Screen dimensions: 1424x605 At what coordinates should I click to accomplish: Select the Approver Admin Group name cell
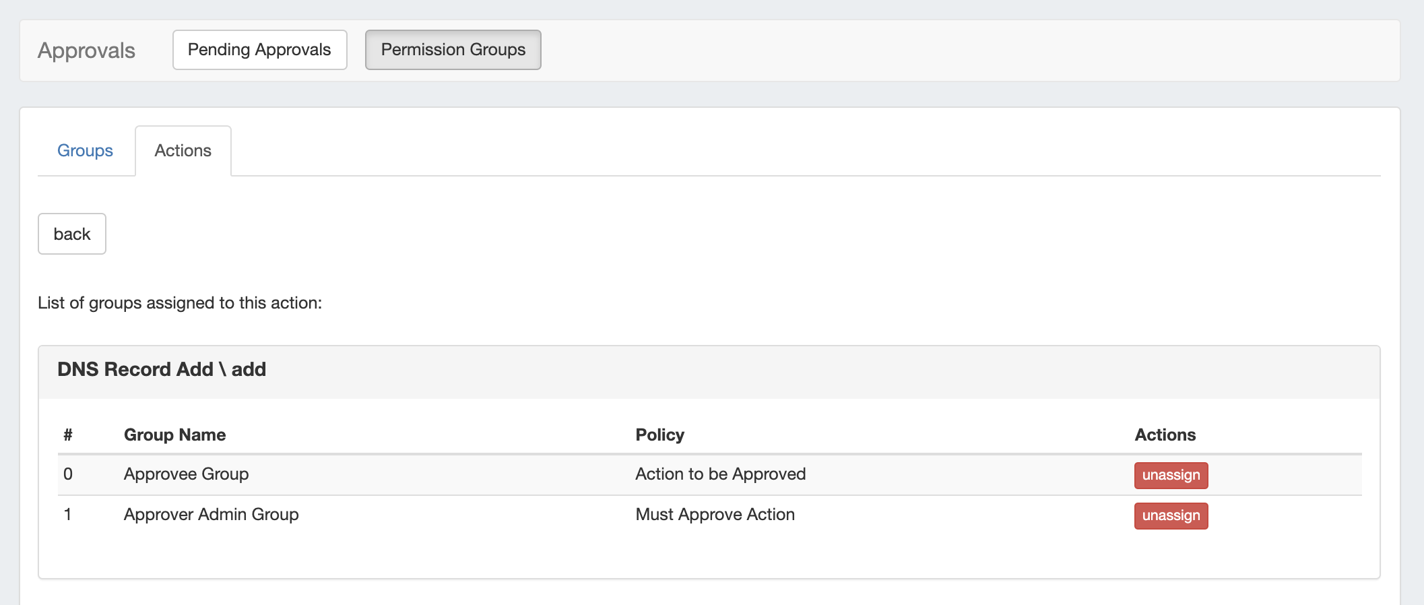[x=211, y=515]
